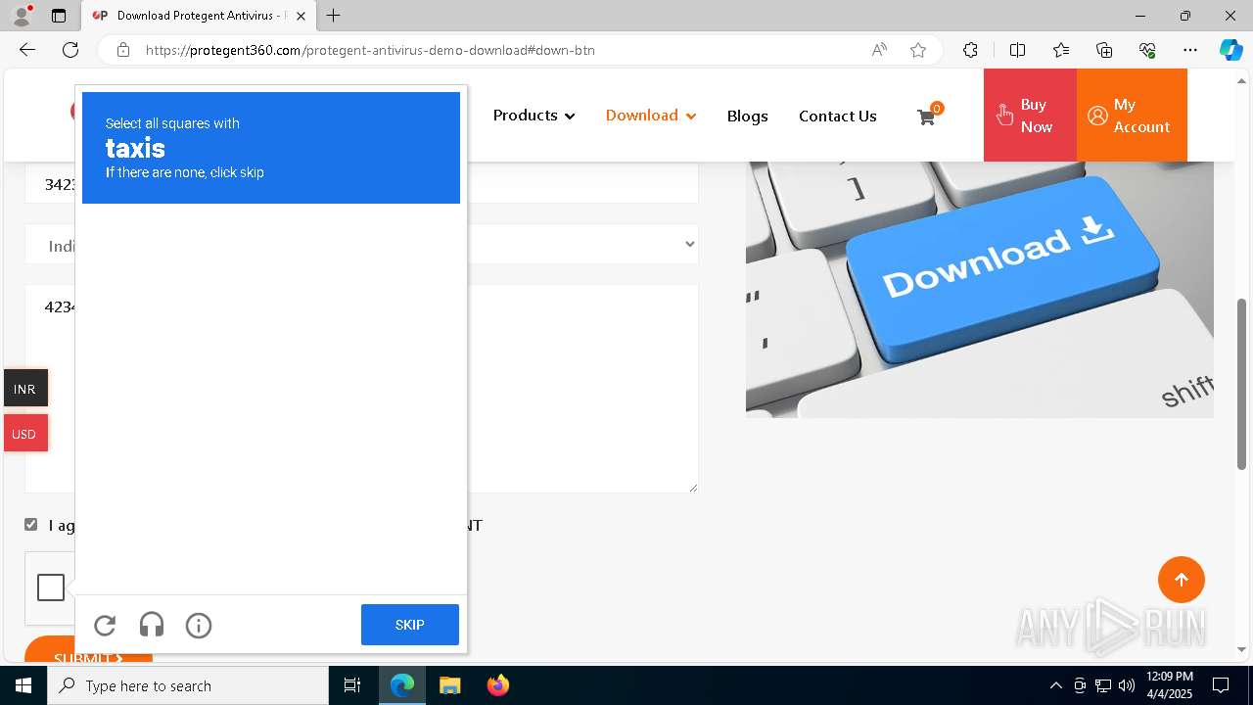Open the country dropdown arrow
Screen dimensions: 1253x705
690,244
